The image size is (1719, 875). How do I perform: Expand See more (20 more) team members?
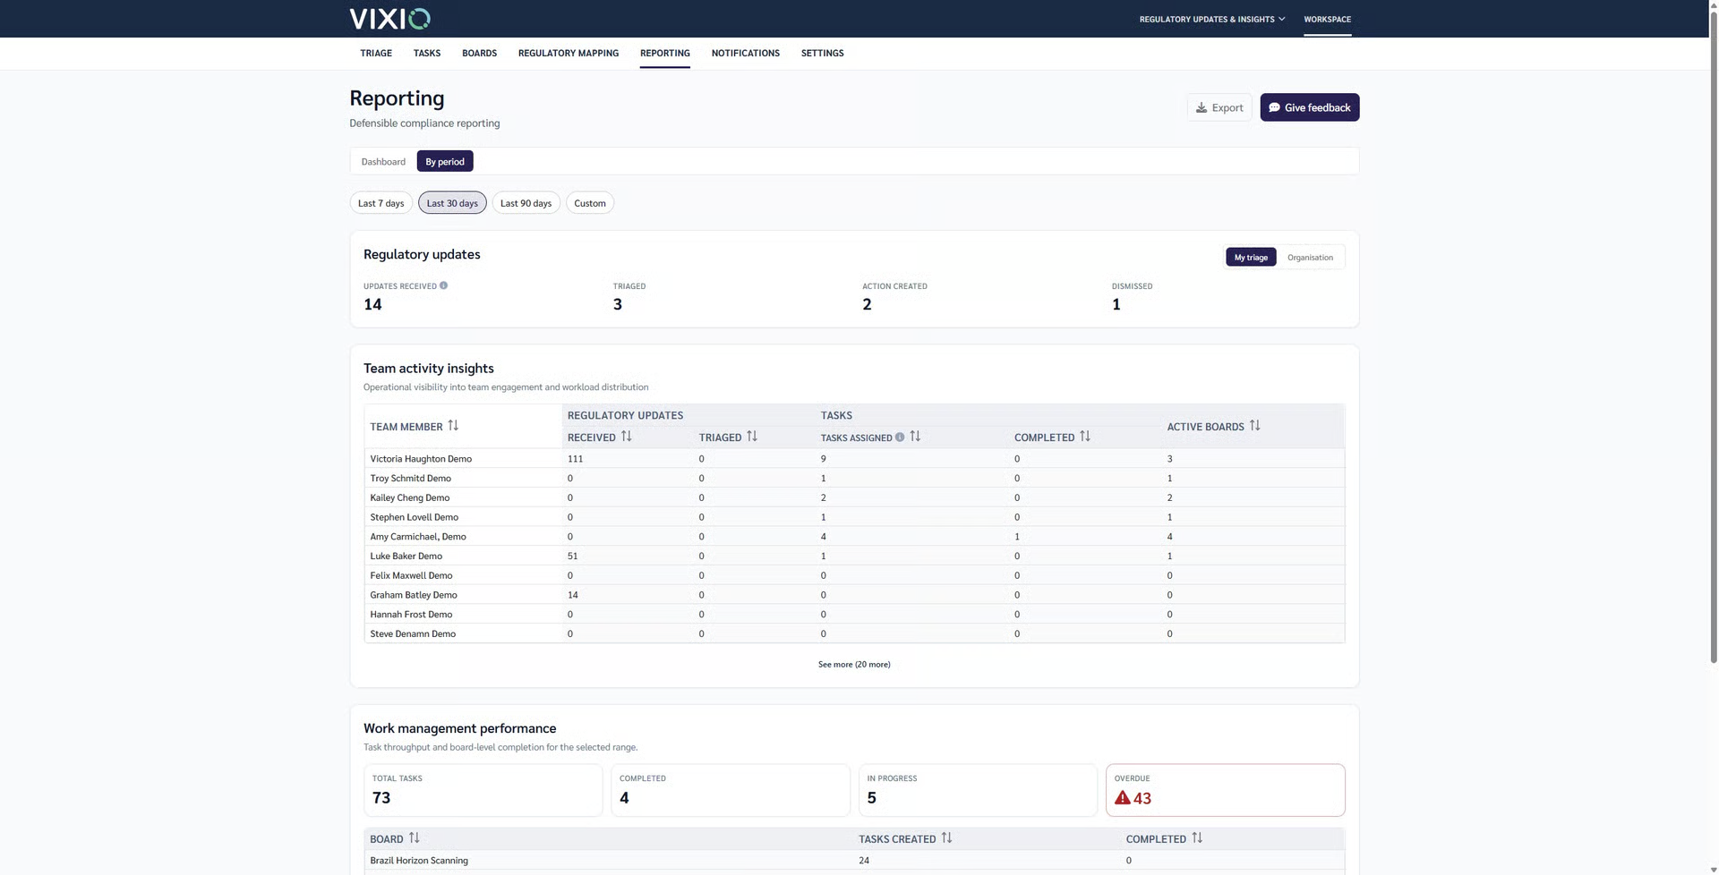tap(854, 665)
